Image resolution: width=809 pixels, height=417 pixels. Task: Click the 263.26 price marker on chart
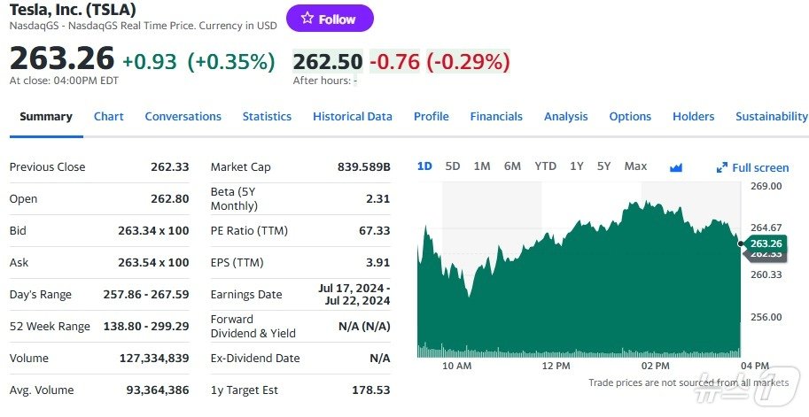[x=766, y=243]
